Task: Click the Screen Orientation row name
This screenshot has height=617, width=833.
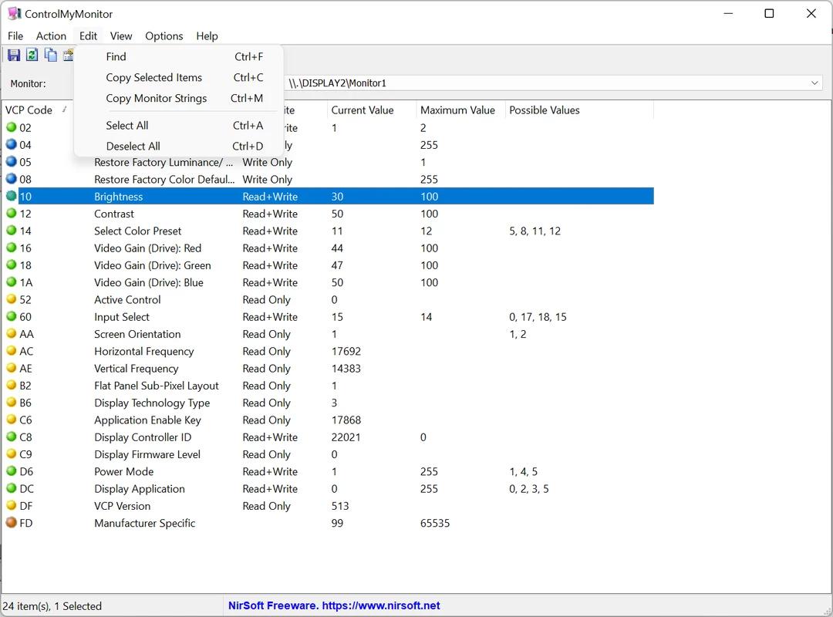Action: click(x=137, y=334)
